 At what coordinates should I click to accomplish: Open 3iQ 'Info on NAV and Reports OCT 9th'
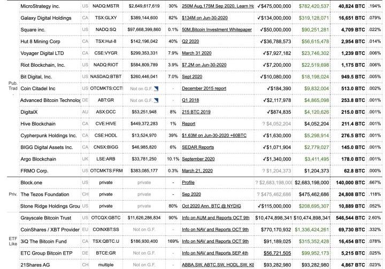215,241
